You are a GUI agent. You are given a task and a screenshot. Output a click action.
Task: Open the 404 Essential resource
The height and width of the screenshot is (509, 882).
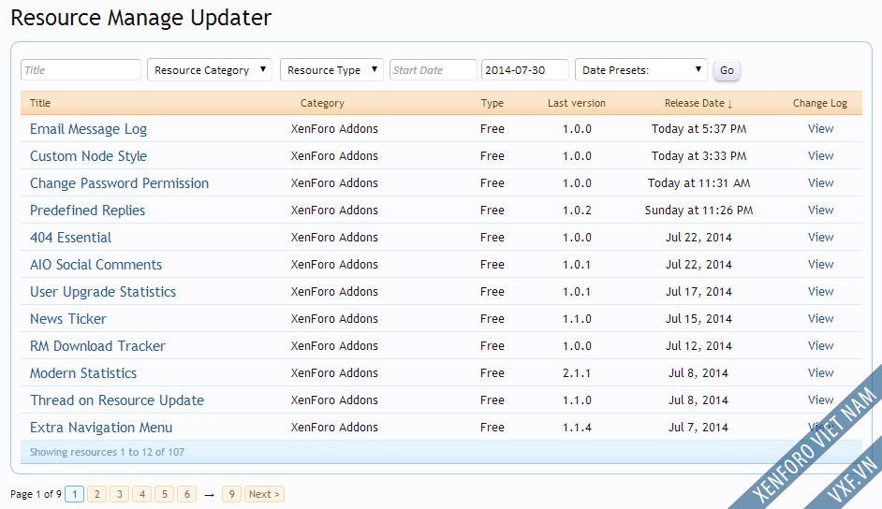pyautogui.click(x=70, y=237)
